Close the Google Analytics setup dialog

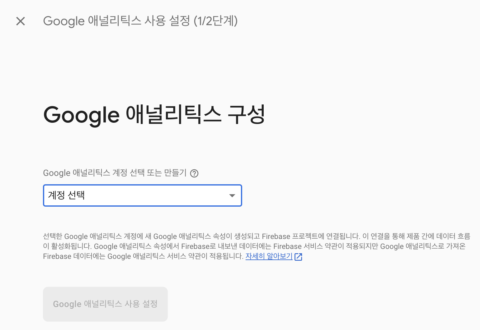[21, 21]
